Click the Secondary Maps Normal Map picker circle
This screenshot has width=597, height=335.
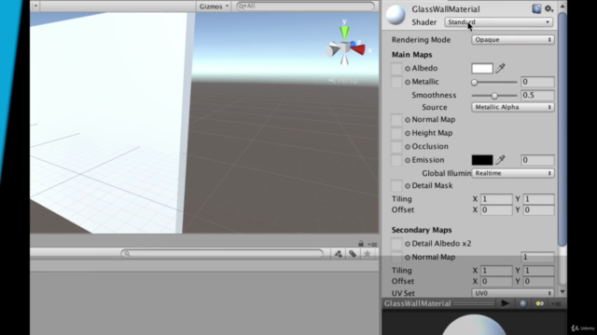click(x=408, y=258)
